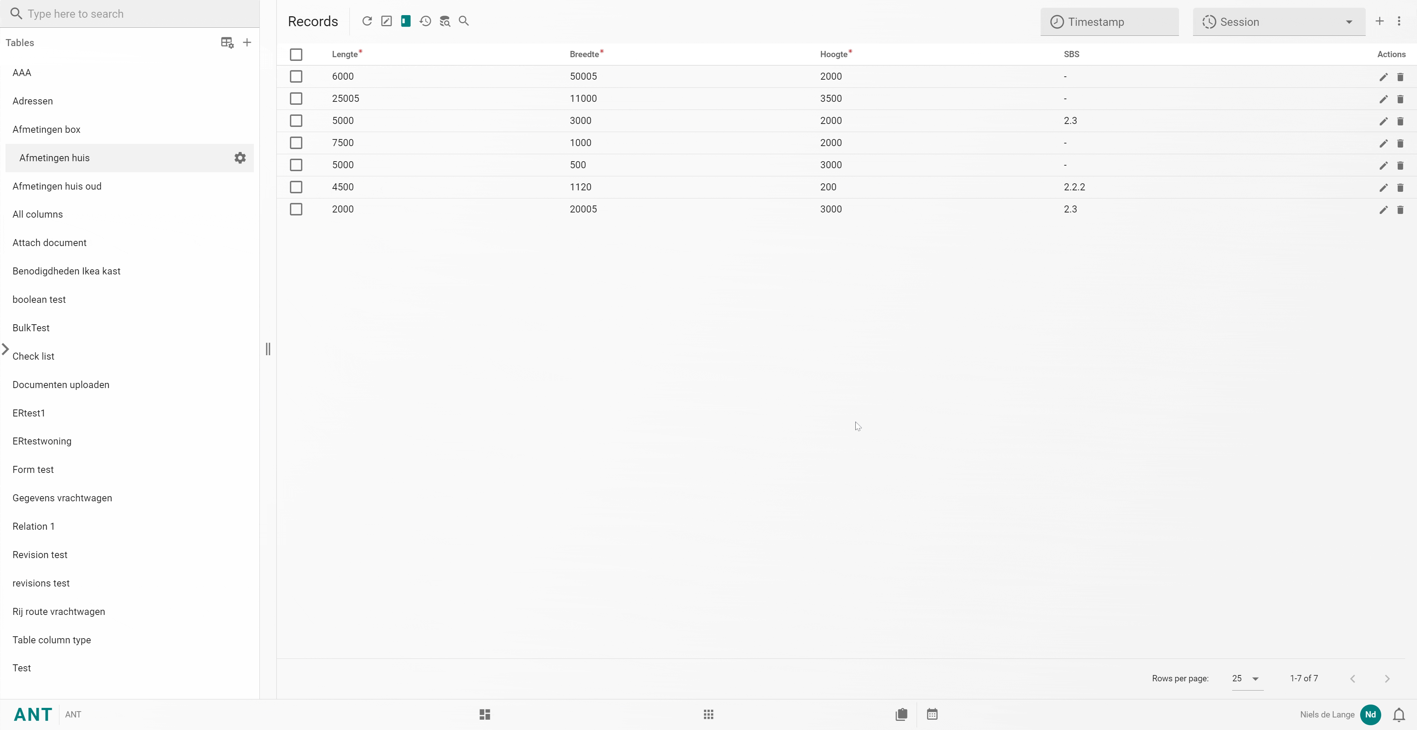1417x730 pixels.
Task: Click the history clock toolbar icon
Action: (425, 21)
